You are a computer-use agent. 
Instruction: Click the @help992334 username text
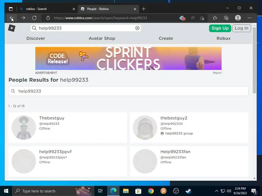171,124
